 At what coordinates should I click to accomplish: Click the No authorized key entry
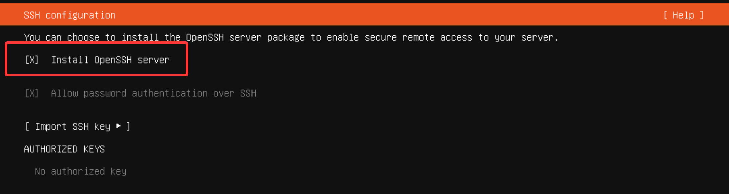coord(80,171)
